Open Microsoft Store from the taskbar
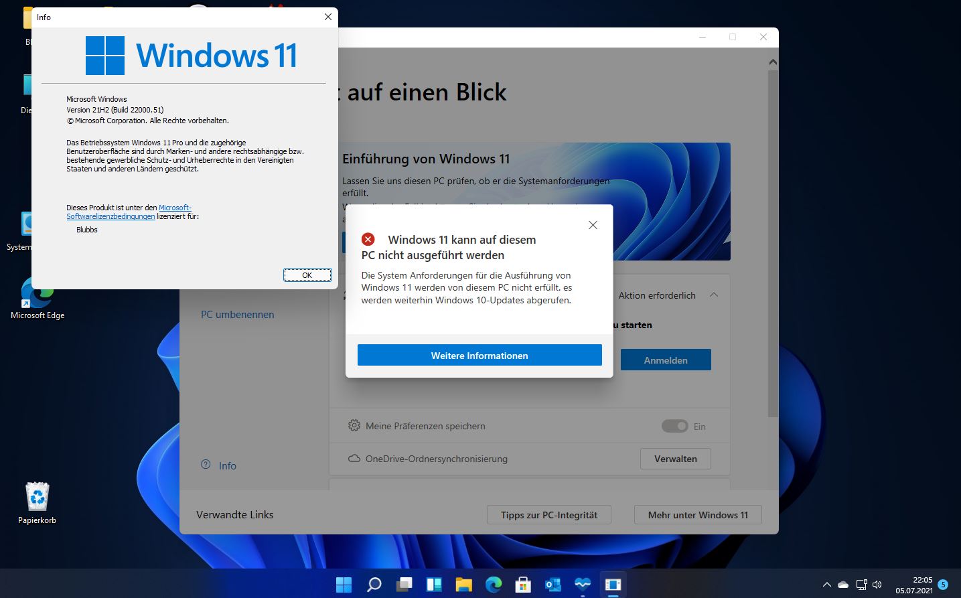Viewport: 961px width, 598px height. [x=523, y=584]
